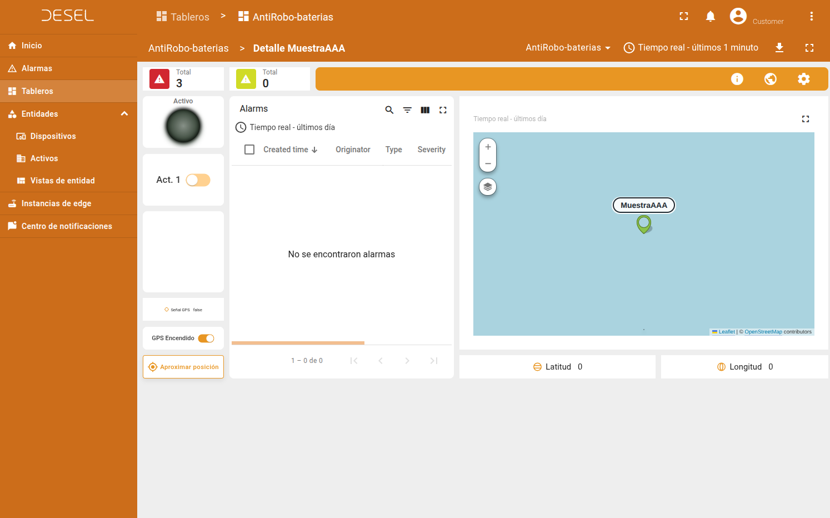Open Dispositivos from the sidebar
Image resolution: width=830 pixels, height=518 pixels.
(53, 136)
